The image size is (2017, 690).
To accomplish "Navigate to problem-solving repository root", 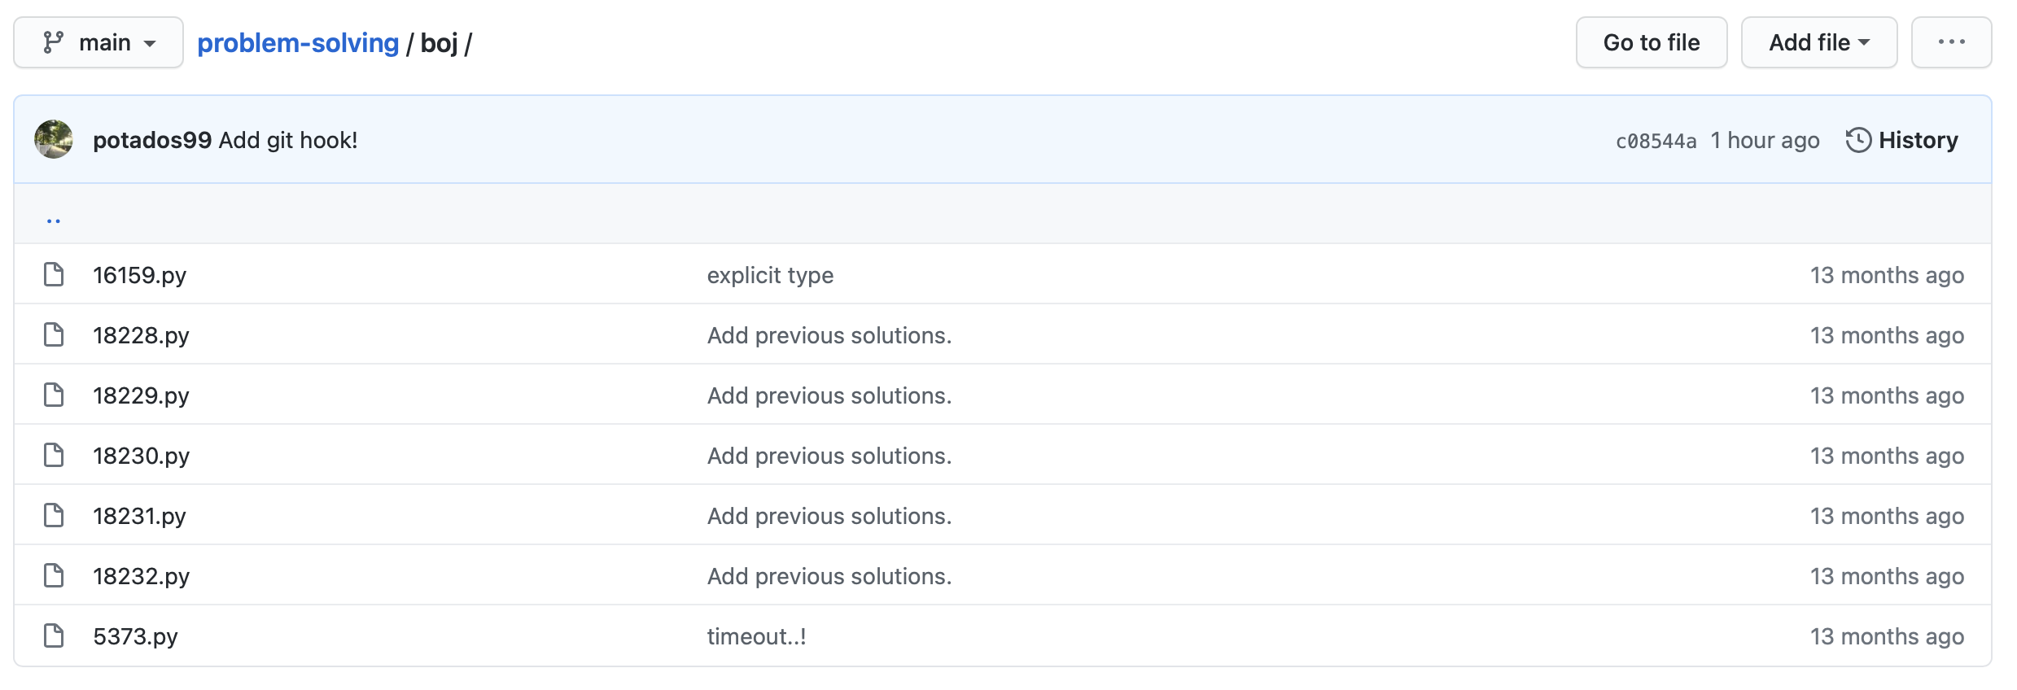I will (298, 42).
